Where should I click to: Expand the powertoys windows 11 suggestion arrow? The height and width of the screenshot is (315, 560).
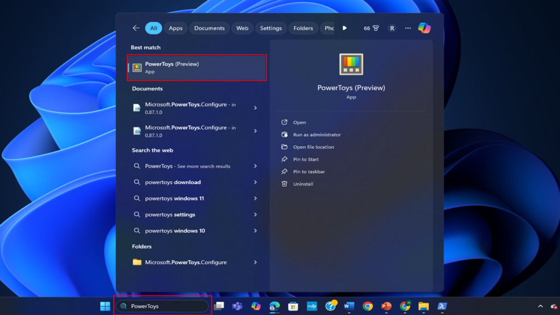(x=255, y=198)
